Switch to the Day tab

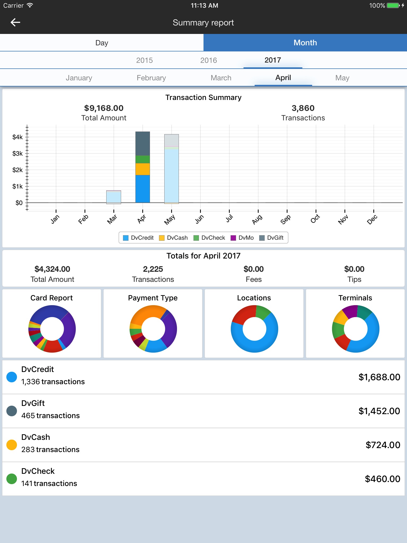(x=102, y=43)
